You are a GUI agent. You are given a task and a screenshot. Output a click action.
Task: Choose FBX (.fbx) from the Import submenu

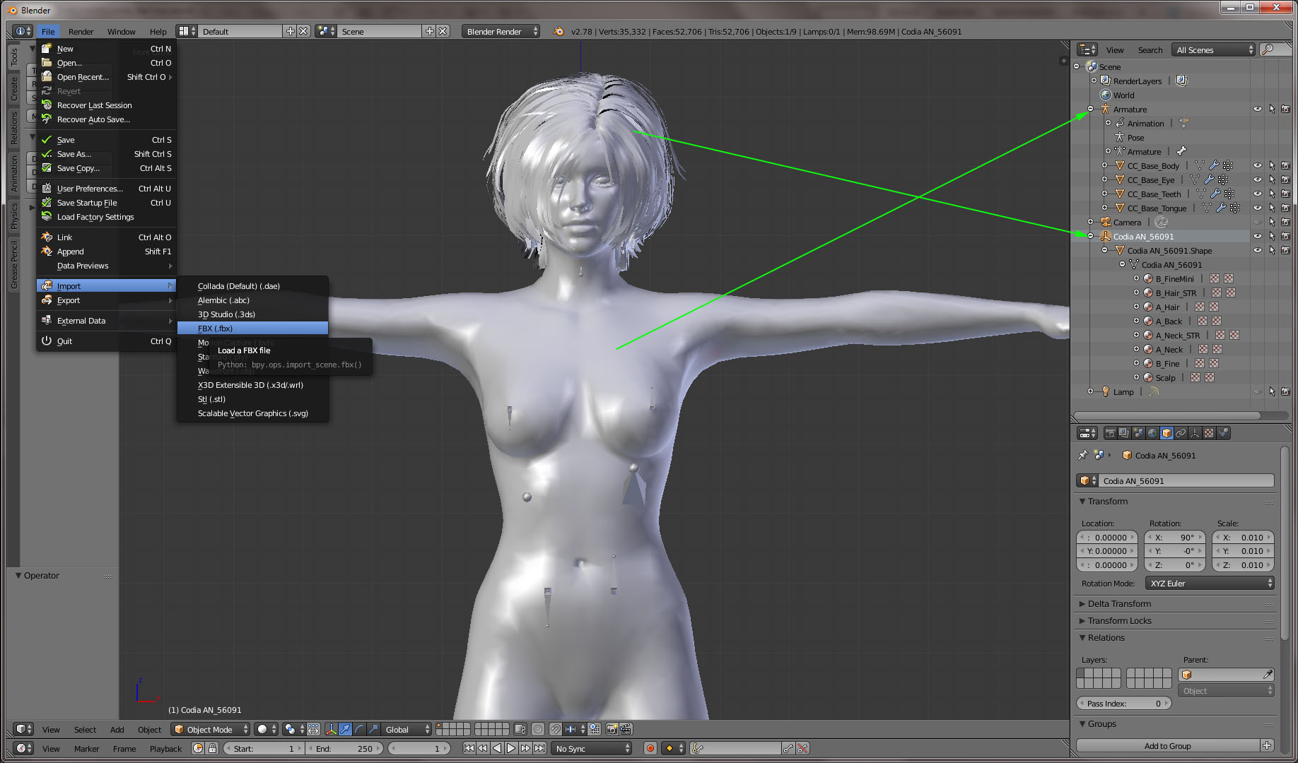(252, 328)
